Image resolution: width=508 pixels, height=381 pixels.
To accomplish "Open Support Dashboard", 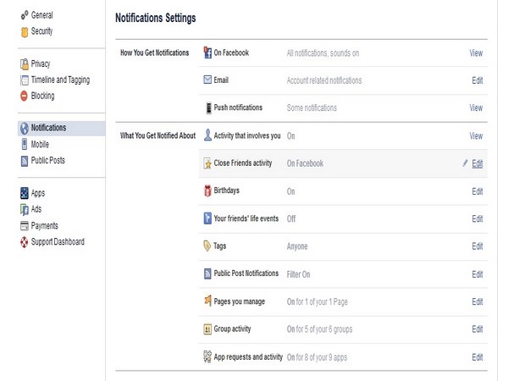I will (58, 241).
